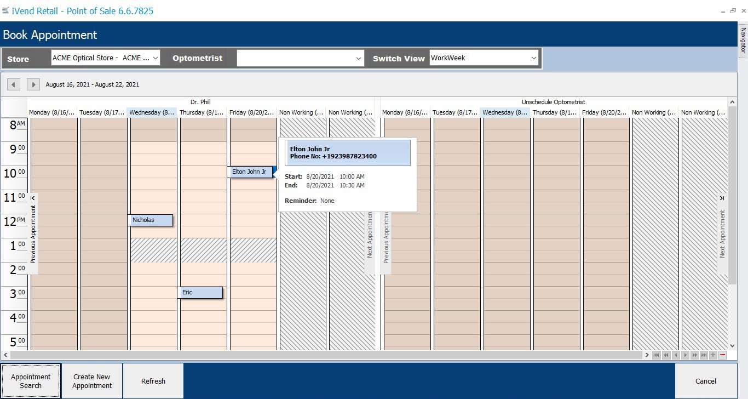Image resolution: width=748 pixels, height=399 pixels.
Task: Click the next-page double arrow icon
Action: point(694,355)
